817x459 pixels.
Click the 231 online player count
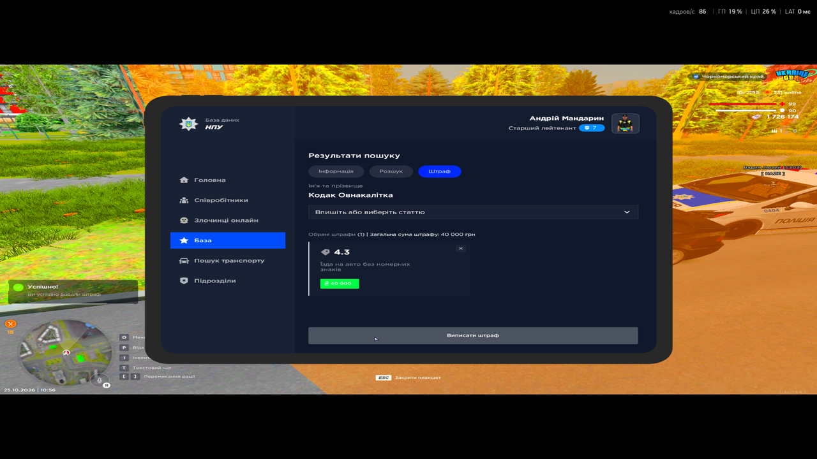pyautogui.click(x=788, y=92)
